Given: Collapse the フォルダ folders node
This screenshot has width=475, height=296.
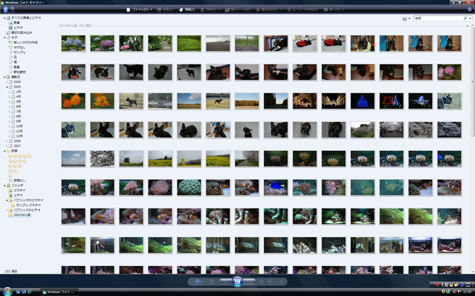Looking at the screenshot, I should [4, 185].
